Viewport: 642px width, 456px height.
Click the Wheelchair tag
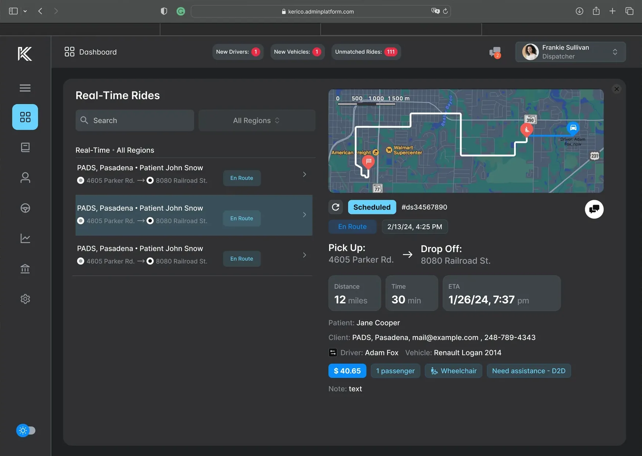pos(453,371)
